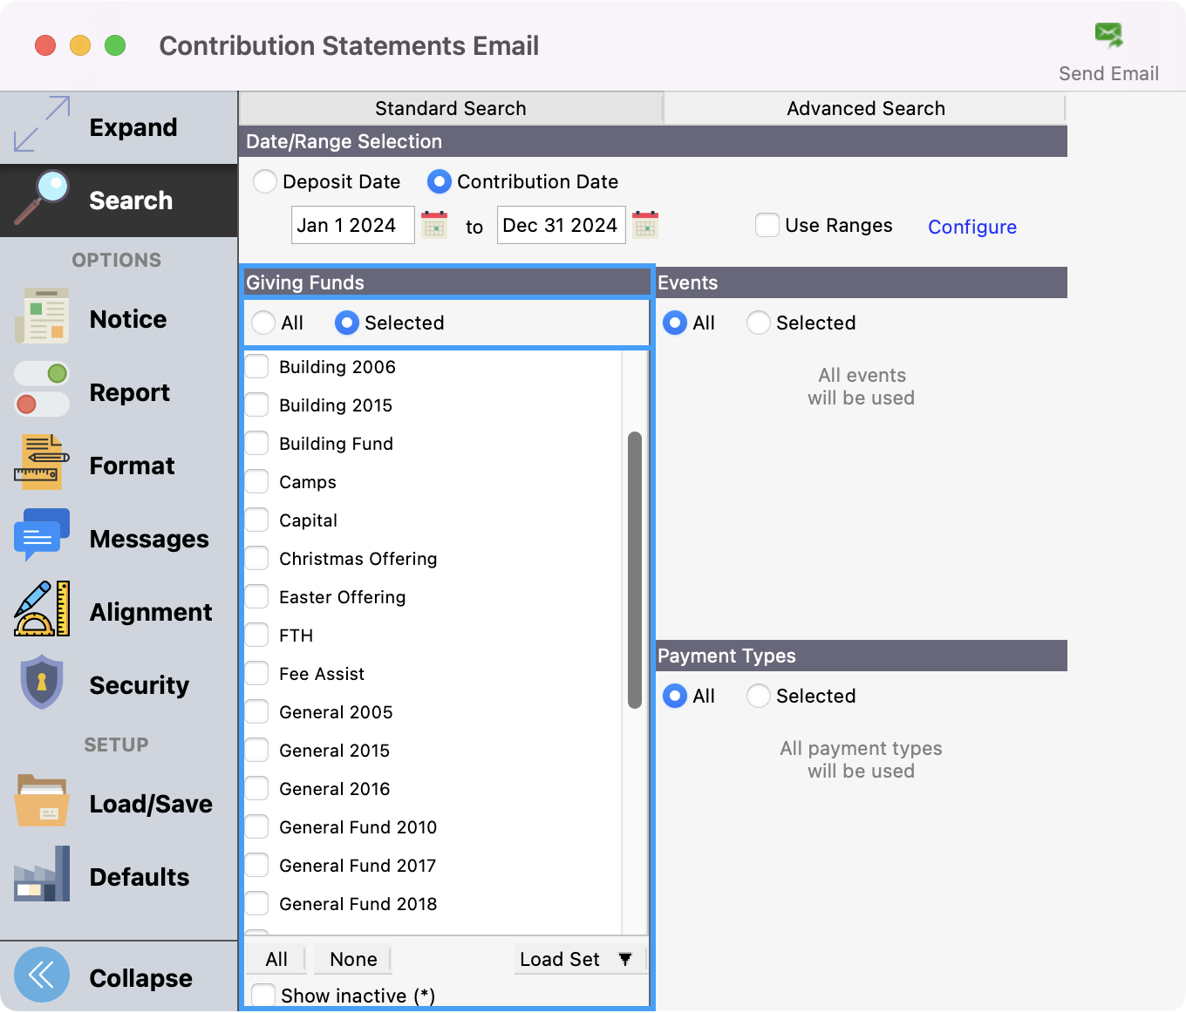Open the Messages chat bubble icon
This screenshot has height=1013, width=1186.
pos(42,536)
